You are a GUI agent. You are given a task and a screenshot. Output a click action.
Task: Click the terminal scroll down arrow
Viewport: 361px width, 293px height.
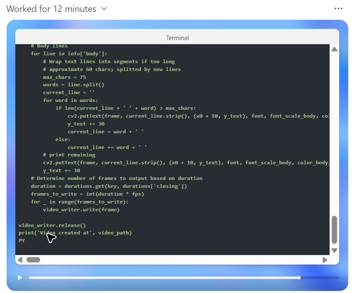pos(334,250)
